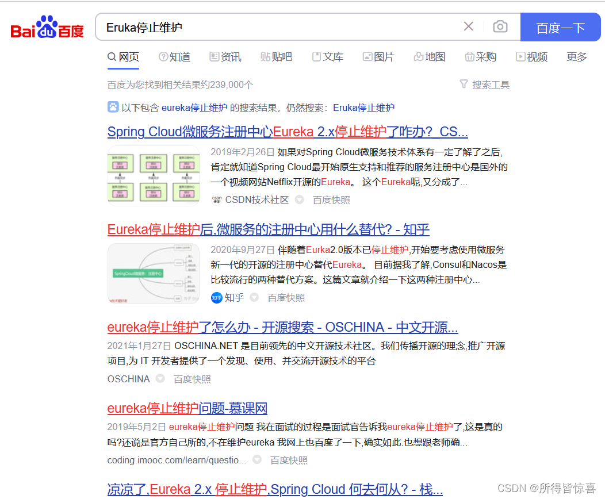Open camera image search in the search box
The height and width of the screenshot is (499, 605).
click(500, 26)
